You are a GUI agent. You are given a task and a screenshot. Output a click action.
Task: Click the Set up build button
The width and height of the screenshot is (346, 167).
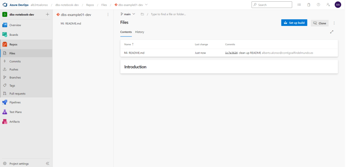click(294, 23)
